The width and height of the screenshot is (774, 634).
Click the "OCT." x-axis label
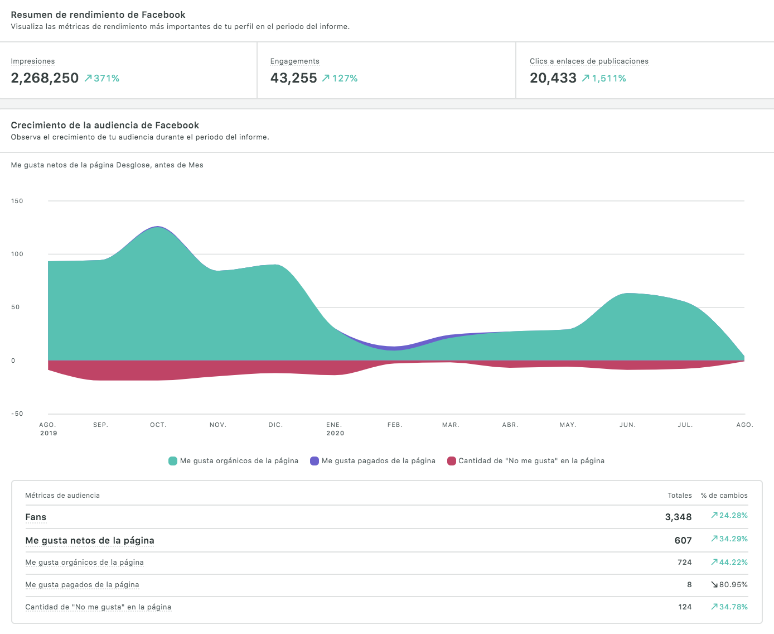158,425
